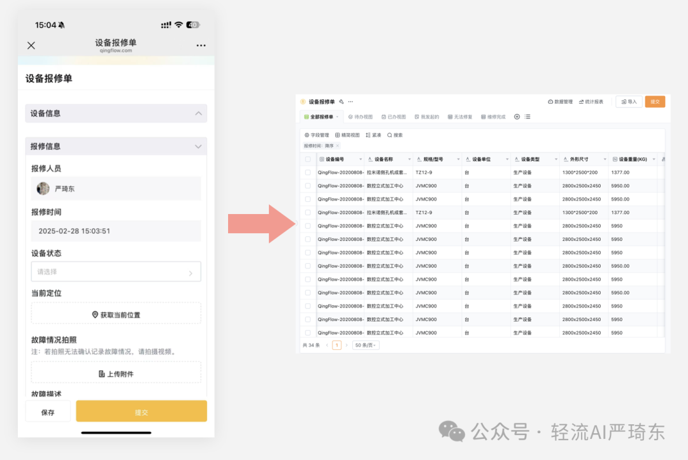The height and width of the screenshot is (460, 688).
Task: Go to next page arrow in pagination
Action: tap(347, 345)
